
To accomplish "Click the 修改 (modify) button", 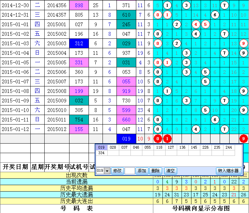I will [117, 171].
